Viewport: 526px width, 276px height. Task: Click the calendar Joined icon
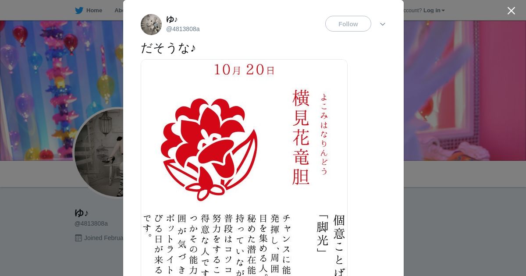tap(78, 238)
